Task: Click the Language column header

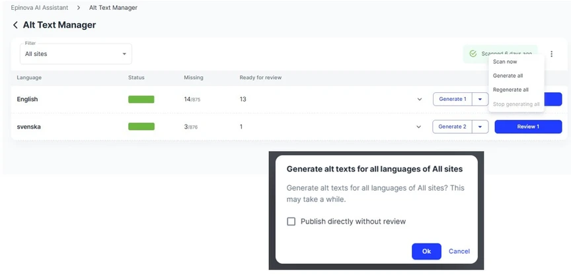Action: [x=29, y=77]
